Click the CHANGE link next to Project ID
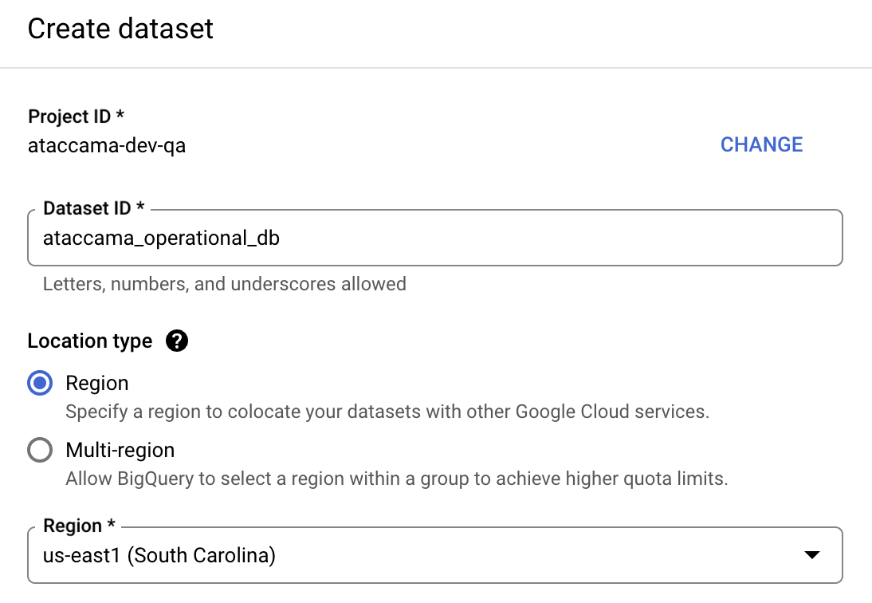This screenshot has height=603, width=872. pos(761,144)
